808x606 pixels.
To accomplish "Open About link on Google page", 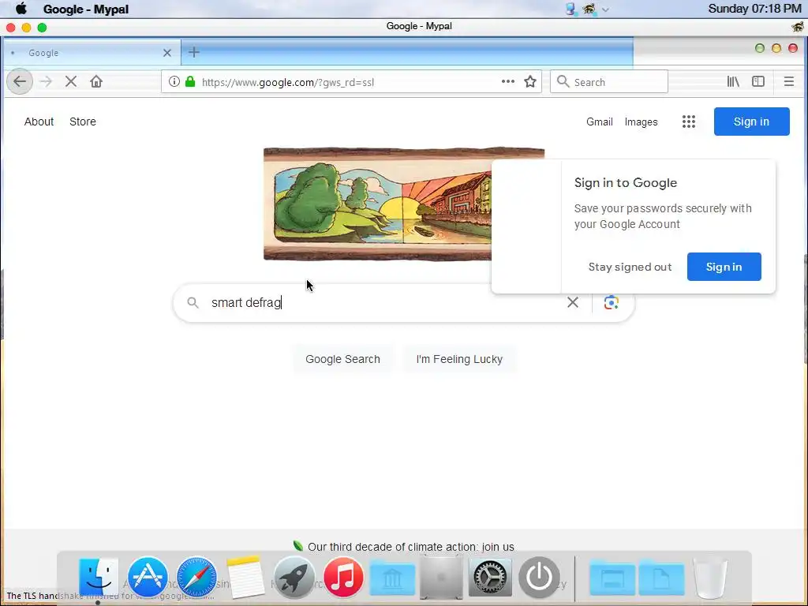I will 39,122.
